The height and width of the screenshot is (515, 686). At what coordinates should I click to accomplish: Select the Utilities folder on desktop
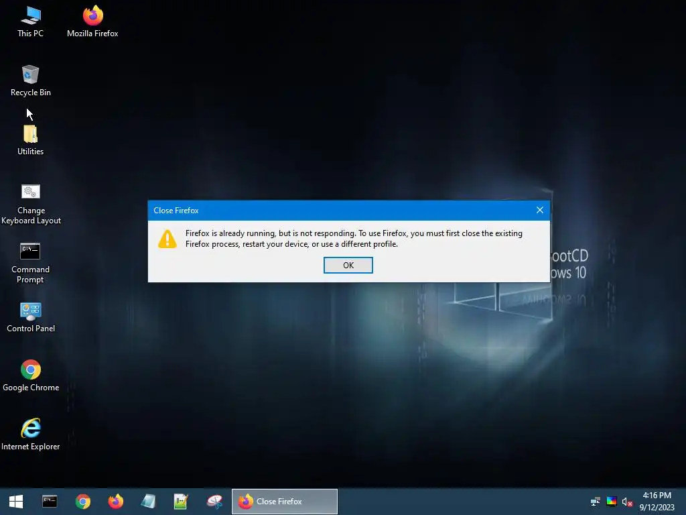coord(31,140)
